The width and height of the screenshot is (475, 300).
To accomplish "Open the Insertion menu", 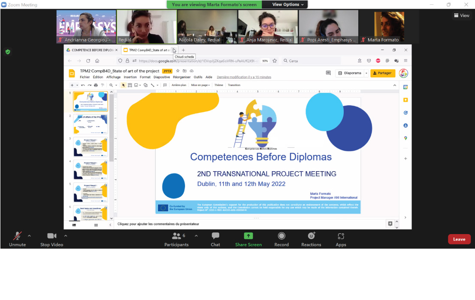I will (130, 77).
